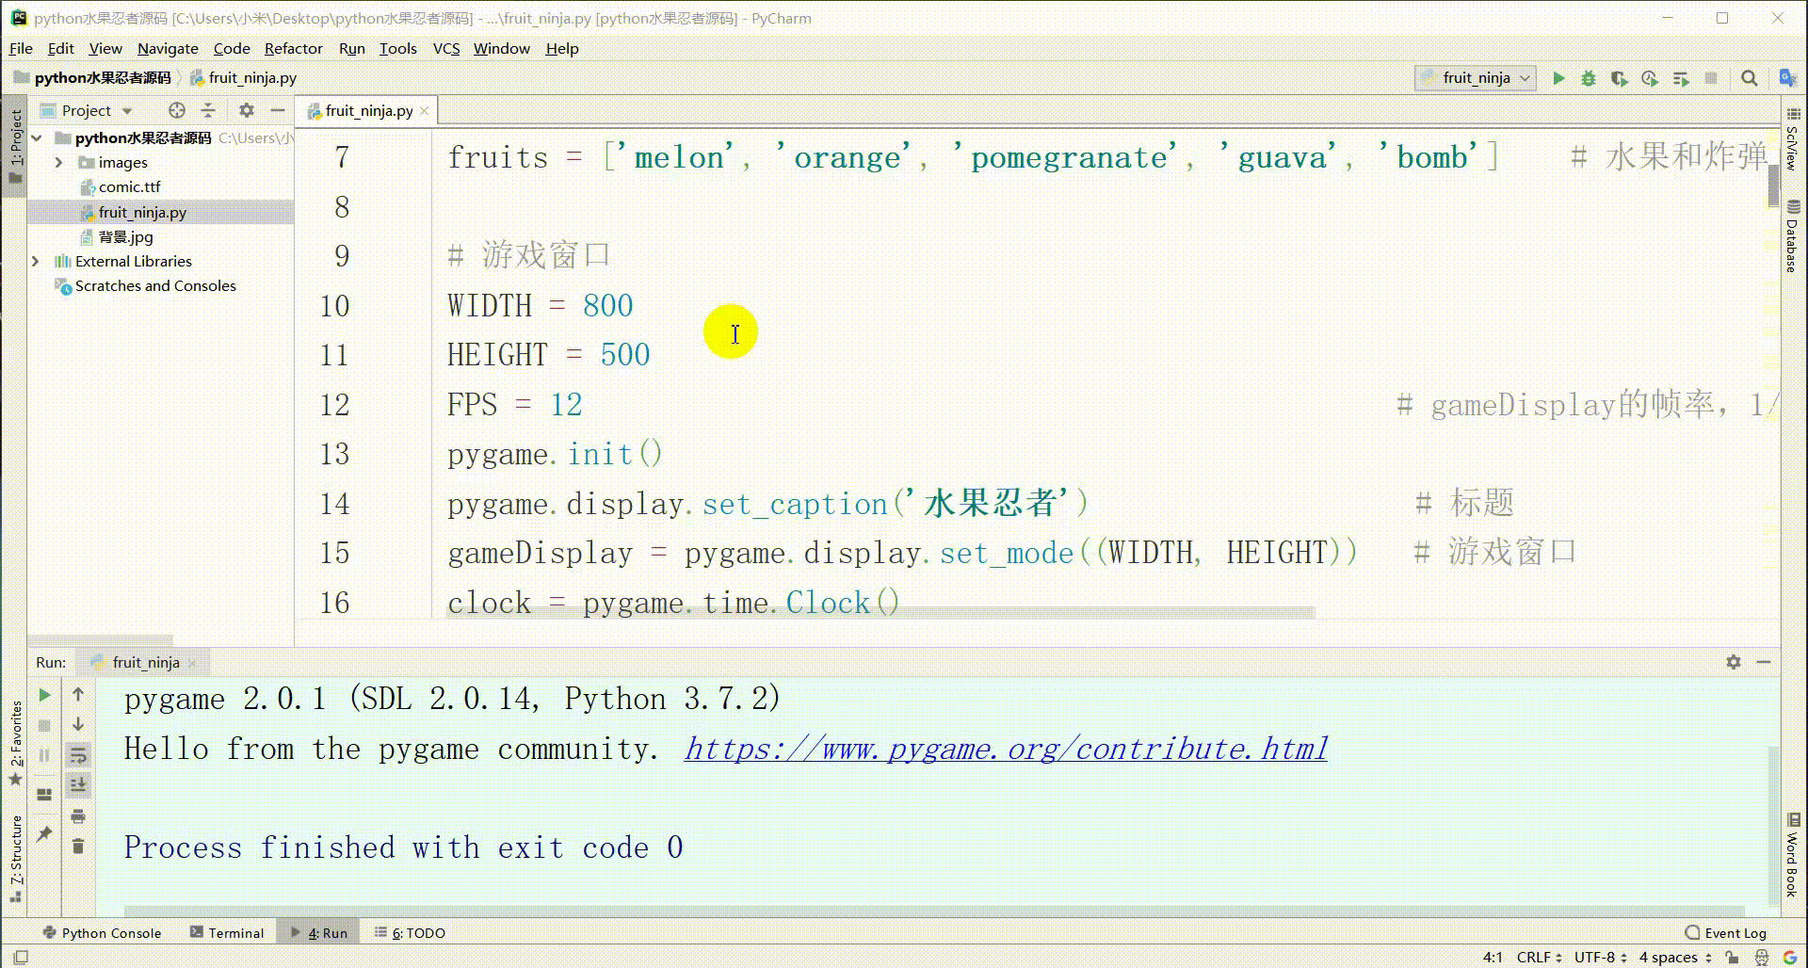Expand the External Libraries node
The height and width of the screenshot is (968, 1808).
(x=35, y=261)
